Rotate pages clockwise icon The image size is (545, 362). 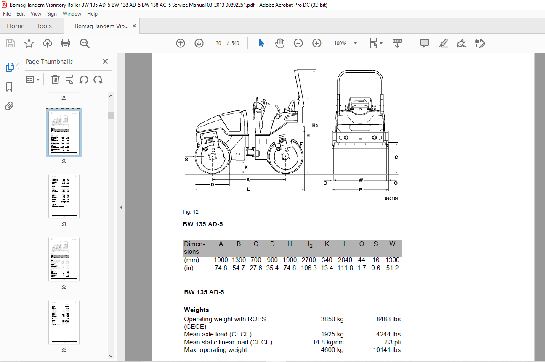coord(98,79)
